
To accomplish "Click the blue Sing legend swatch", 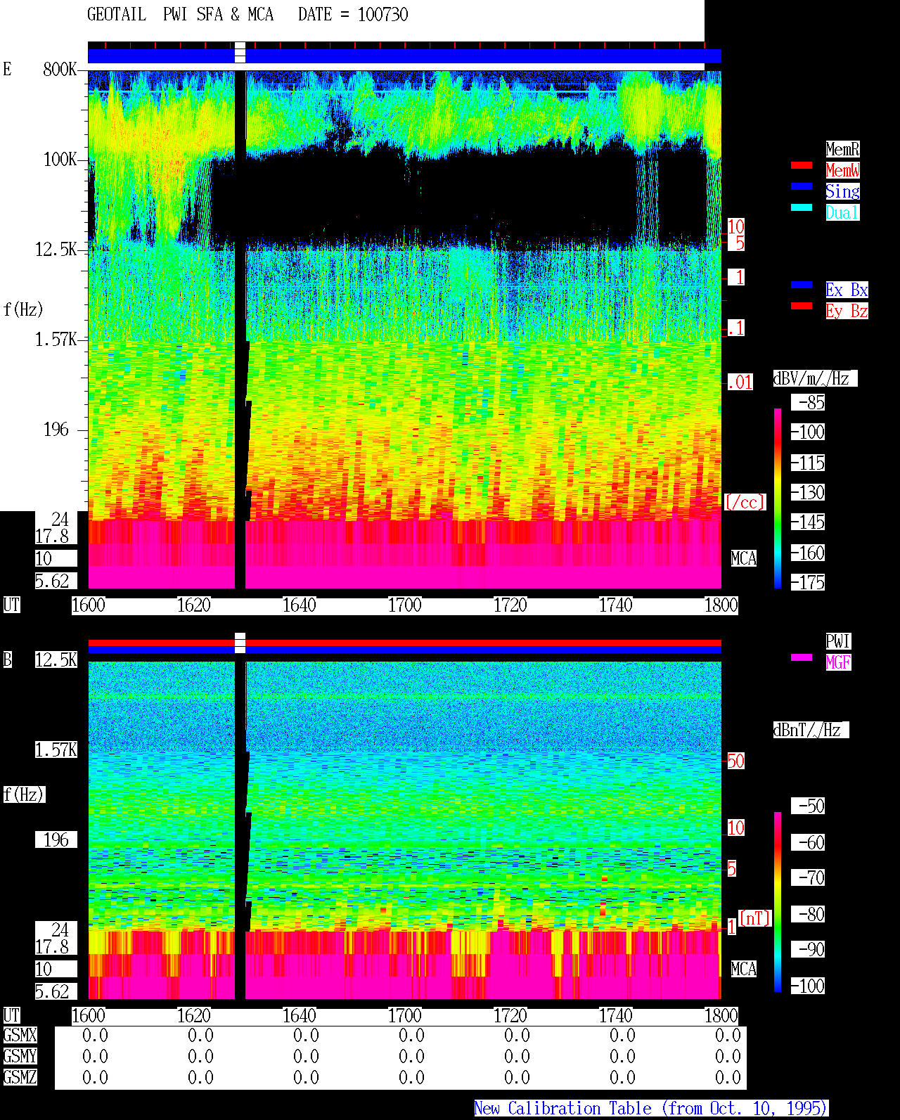I will click(x=802, y=186).
